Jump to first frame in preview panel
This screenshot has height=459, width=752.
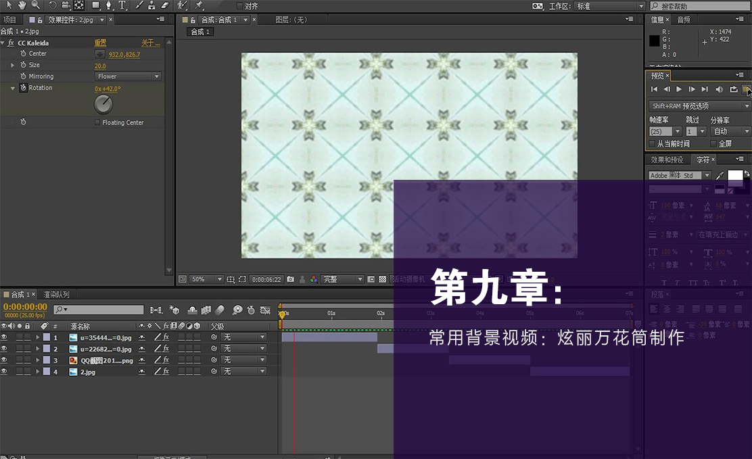tap(654, 89)
